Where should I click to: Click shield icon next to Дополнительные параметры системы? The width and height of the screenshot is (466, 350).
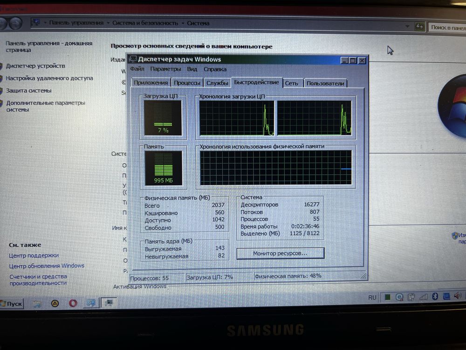[1, 103]
